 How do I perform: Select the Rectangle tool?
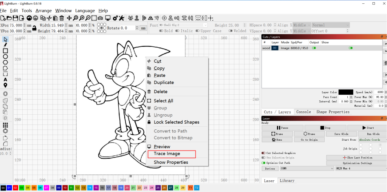5,51
